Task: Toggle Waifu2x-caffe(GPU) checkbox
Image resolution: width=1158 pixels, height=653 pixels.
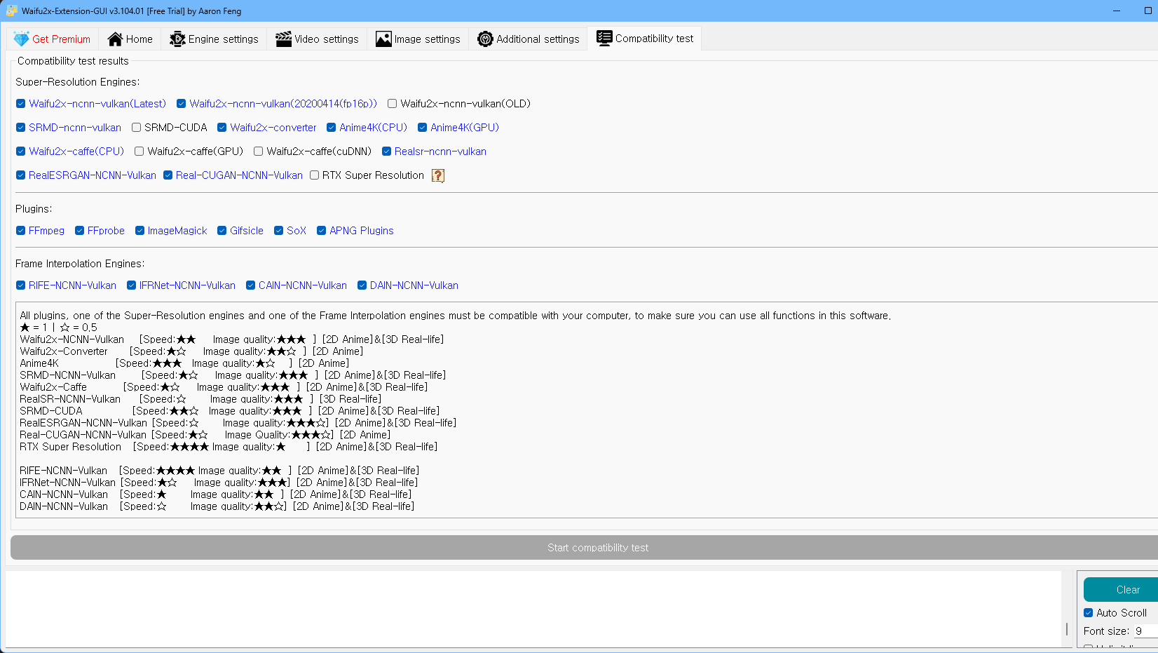Action: [x=139, y=152]
